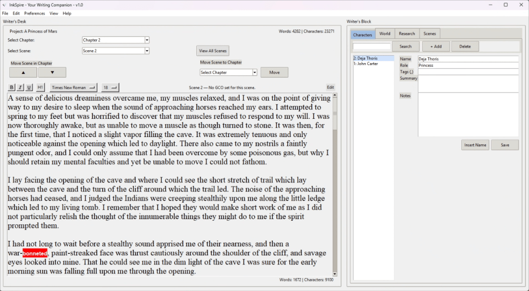529x291 pixels.
Task: Switch to the World tab
Action: (385, 34)
